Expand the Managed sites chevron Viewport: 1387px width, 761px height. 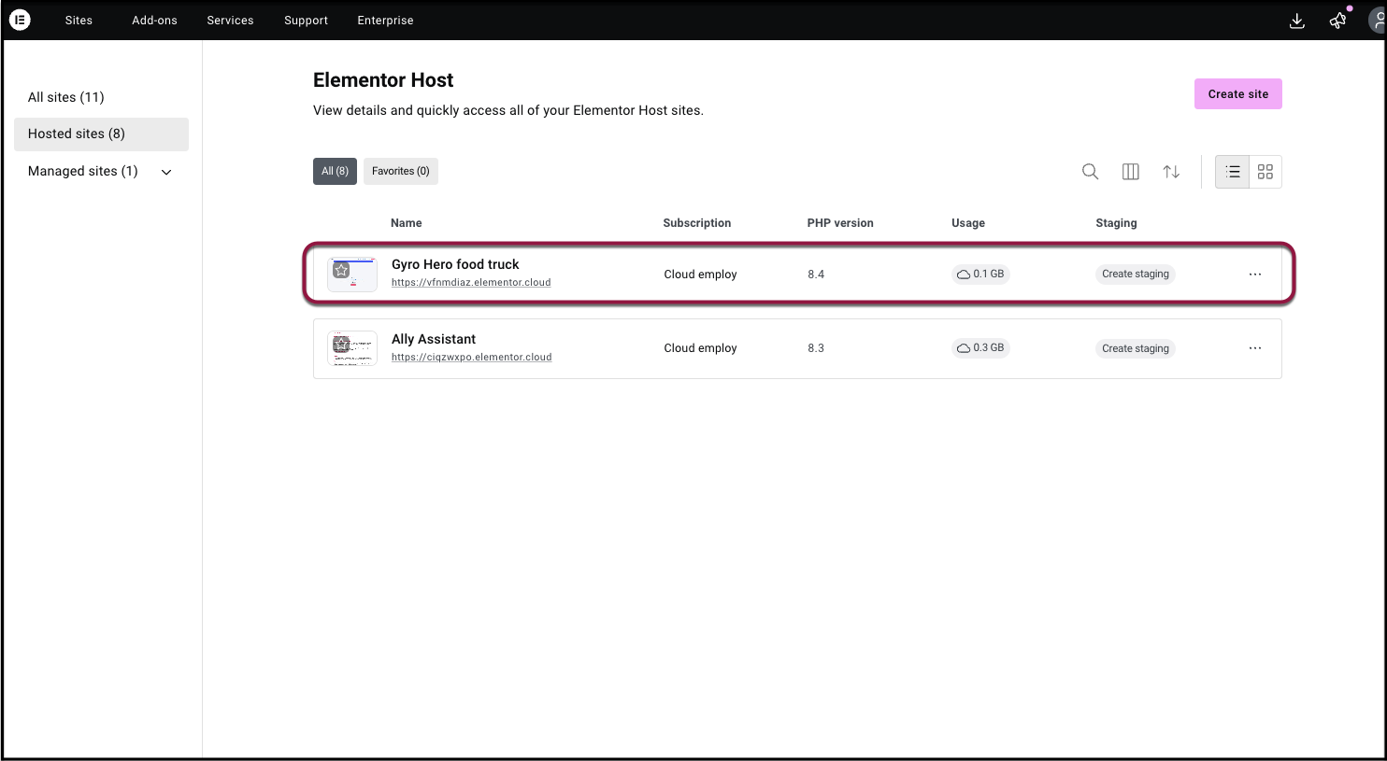[x=166, y=172]
